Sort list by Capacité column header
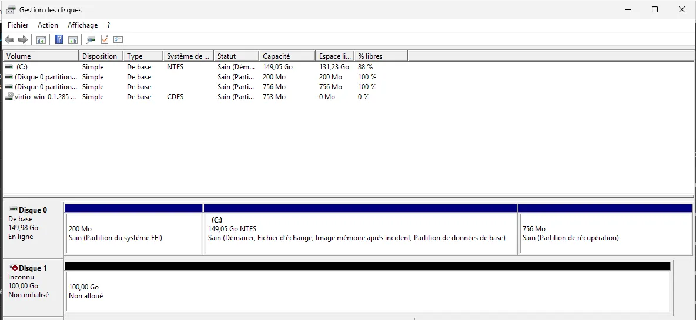The height and width of the screenshot is (320, 696). tap(287, 56)
